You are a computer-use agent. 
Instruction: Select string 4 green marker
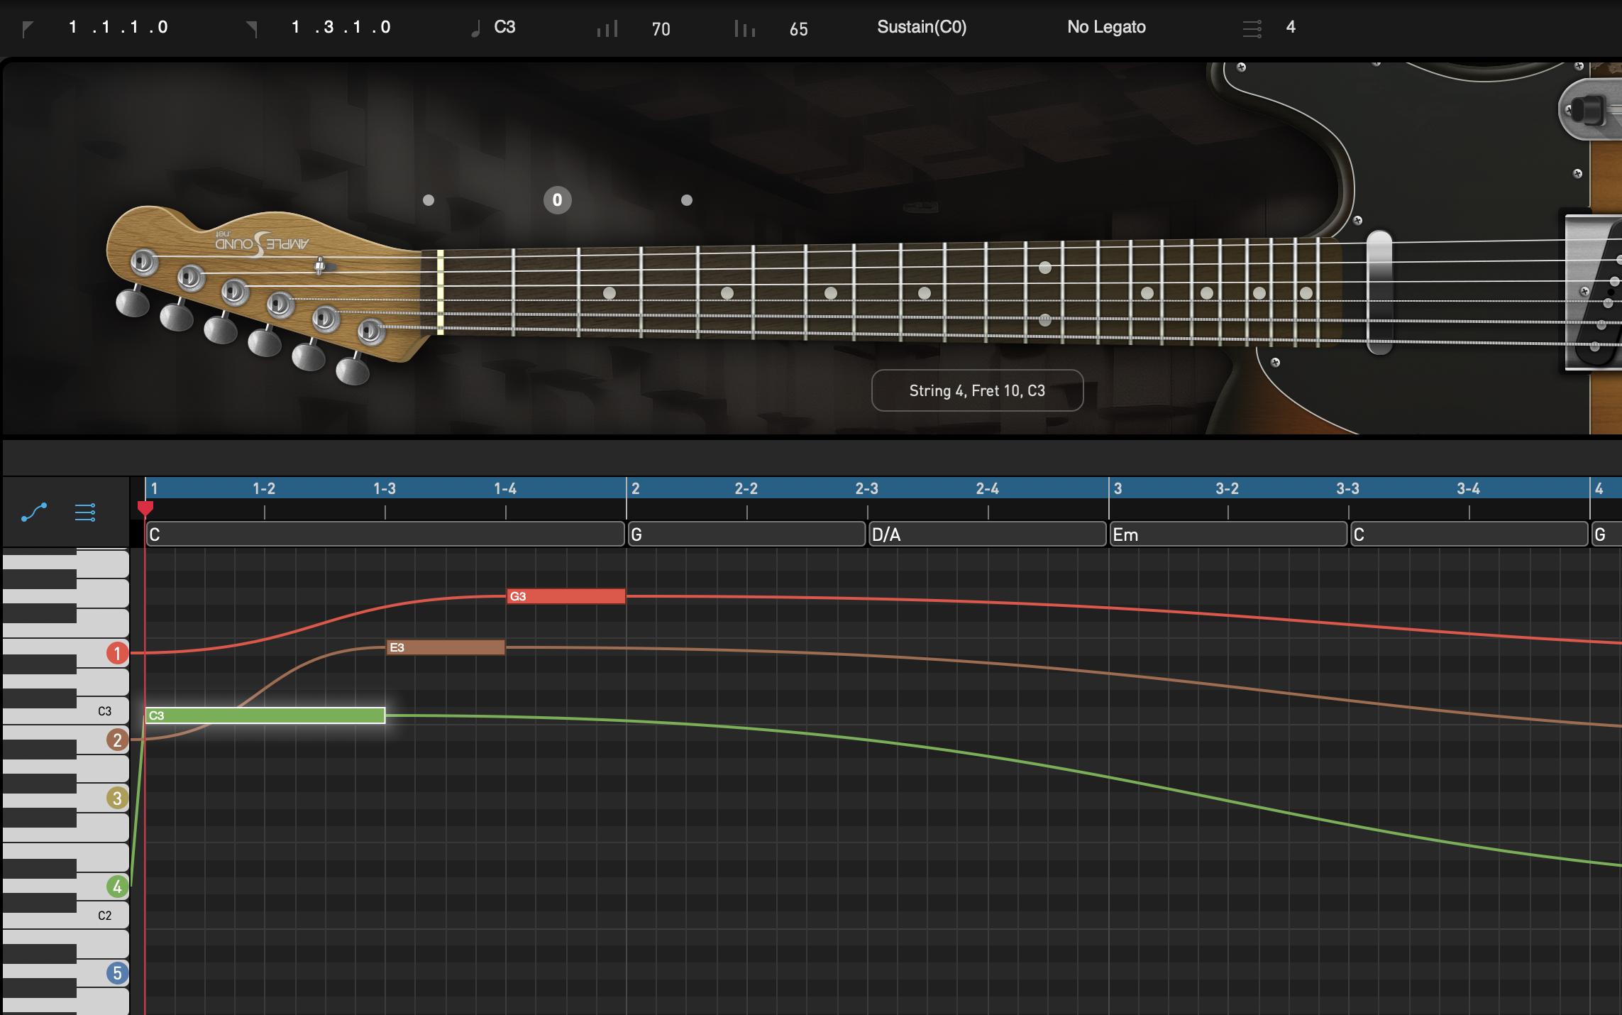click(x=117, y=887)
